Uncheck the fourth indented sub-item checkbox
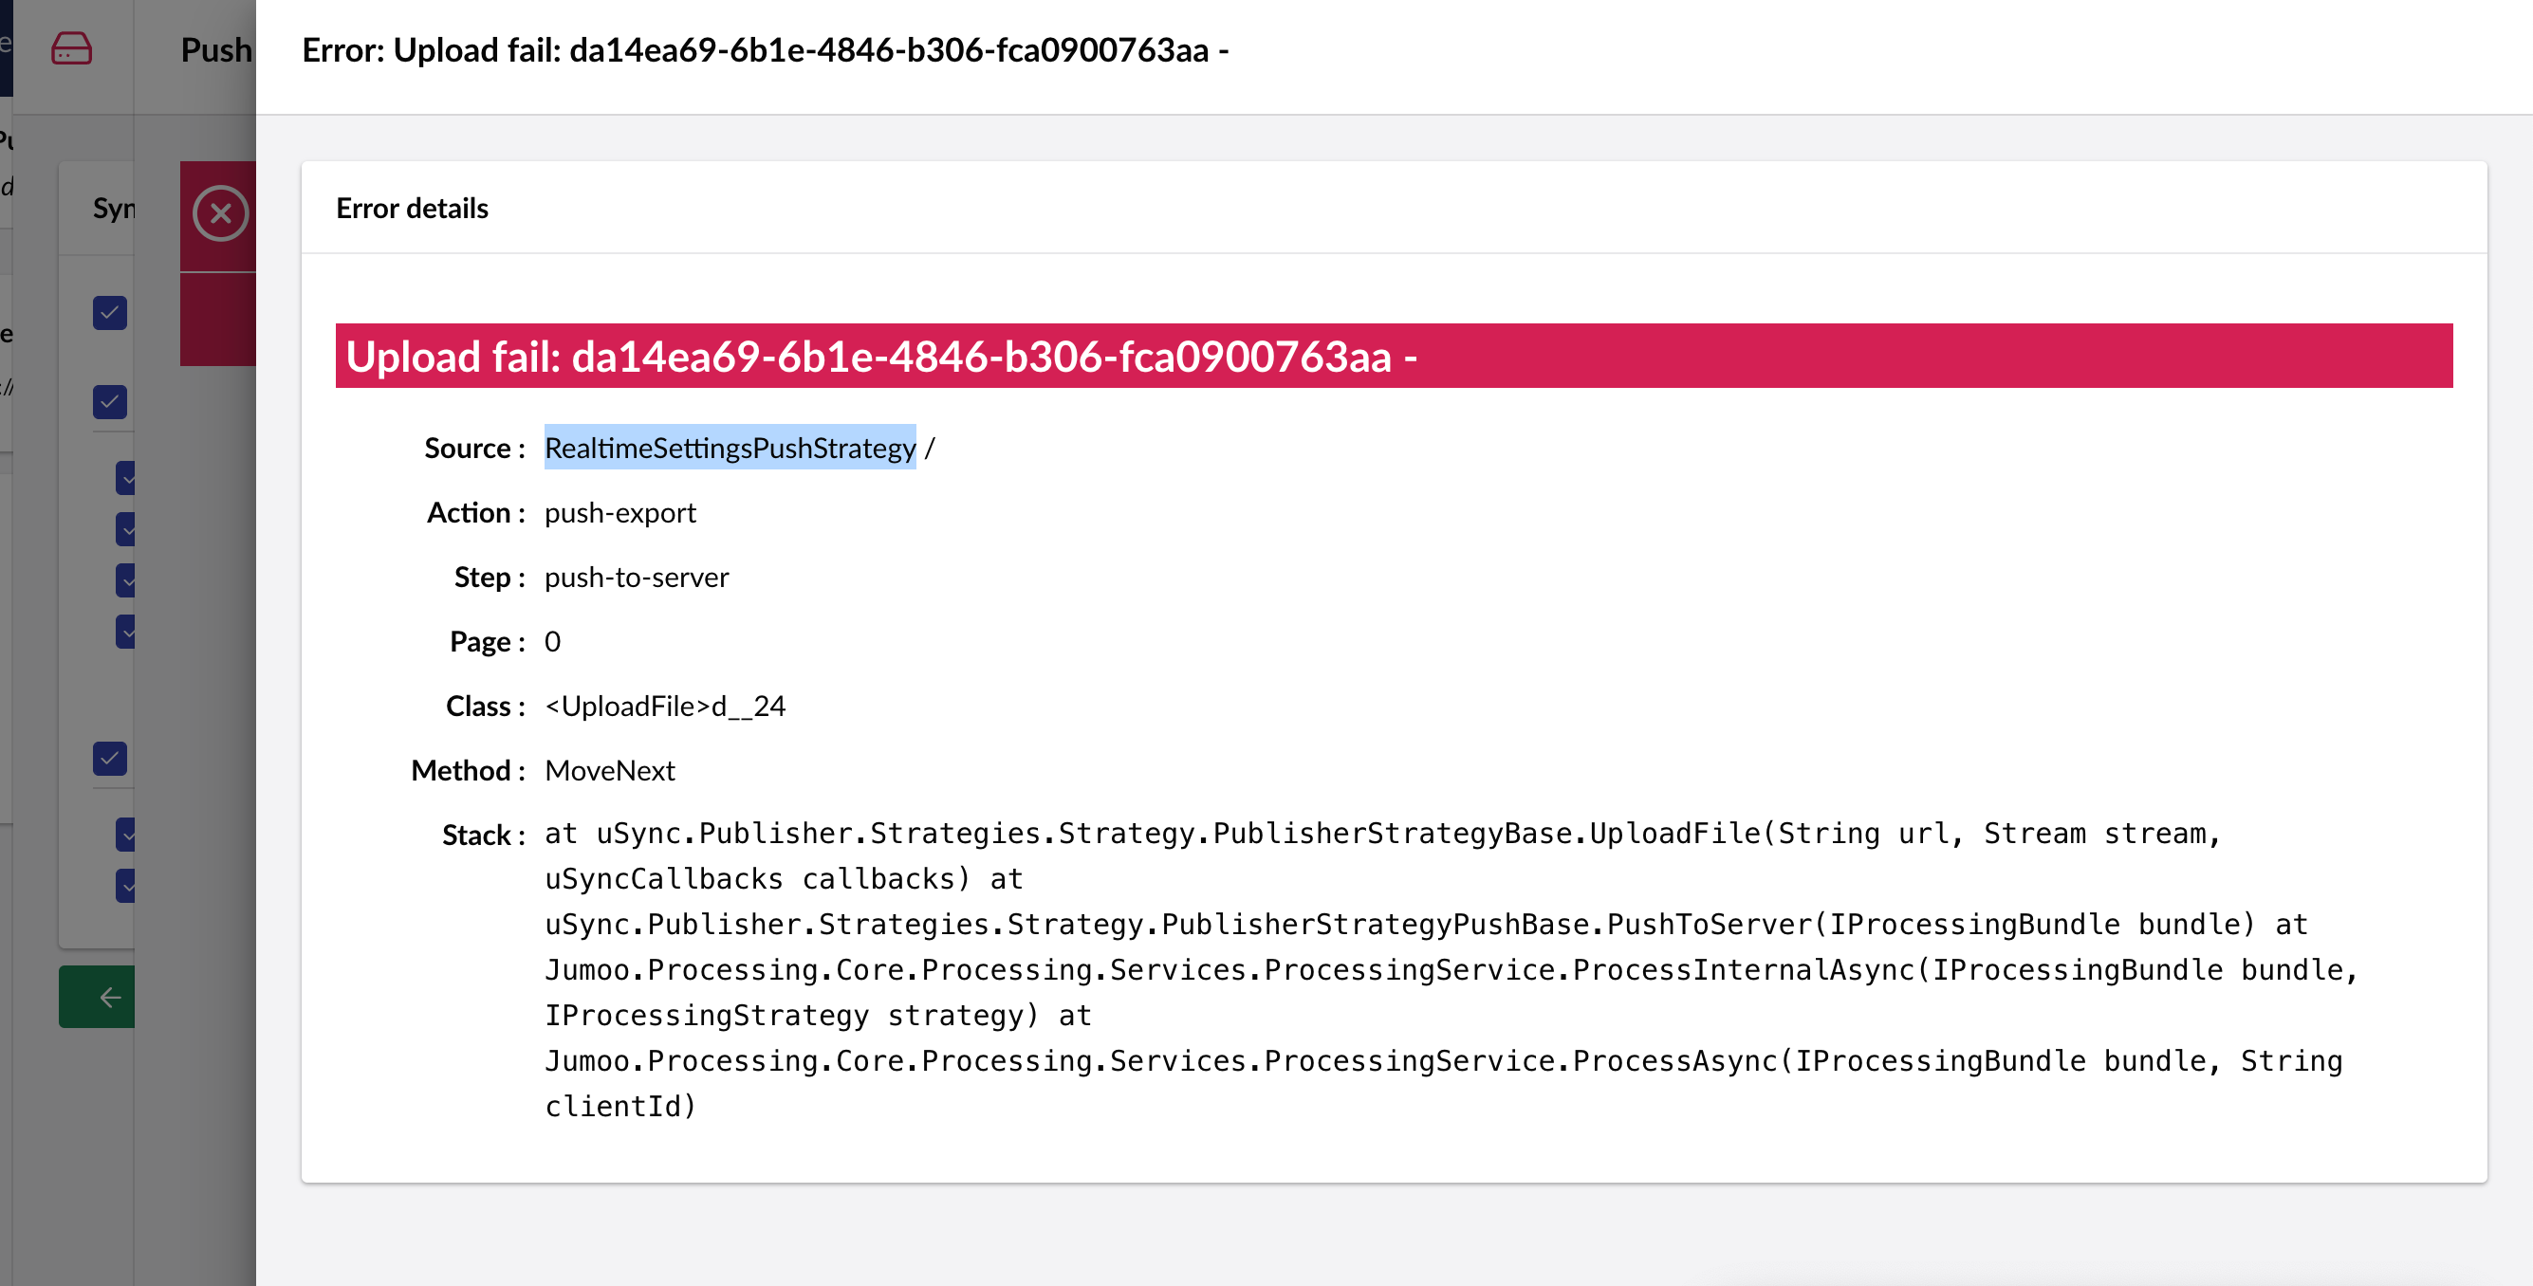Viewport: 2533px width, 1286px height. pos(126,633)
